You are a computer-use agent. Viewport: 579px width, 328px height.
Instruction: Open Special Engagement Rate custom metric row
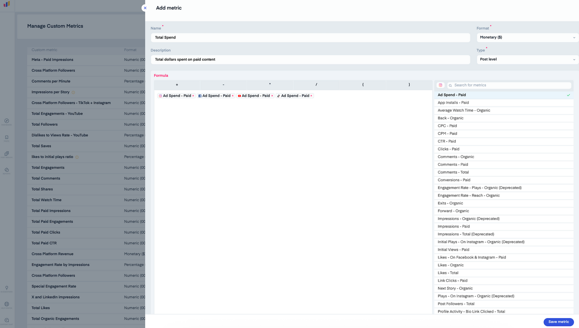click(x=86, y=287)
